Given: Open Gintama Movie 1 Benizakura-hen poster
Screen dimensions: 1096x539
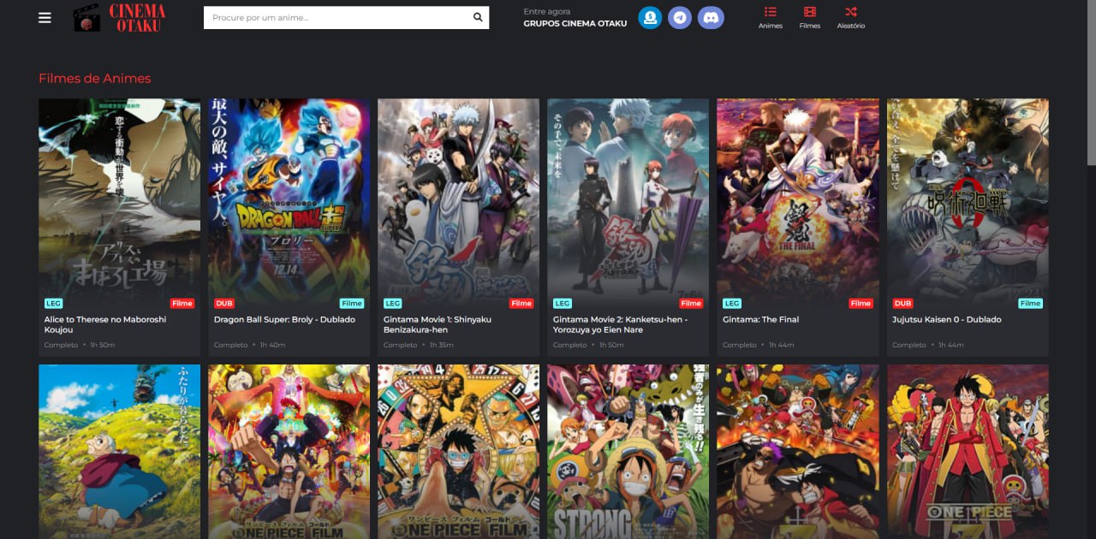Looking at the screenshot, I should click(458, 203).
